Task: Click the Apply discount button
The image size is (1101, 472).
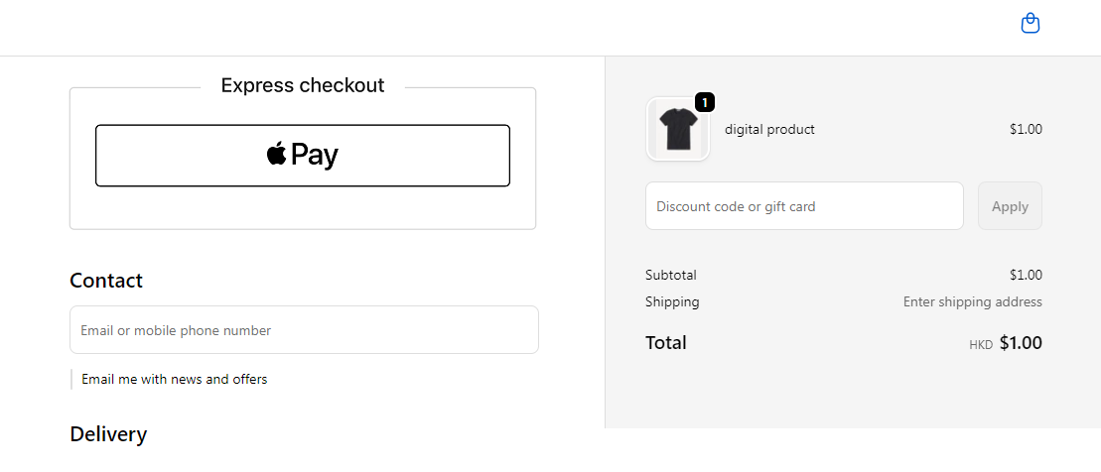Action: click(1010, 206)
